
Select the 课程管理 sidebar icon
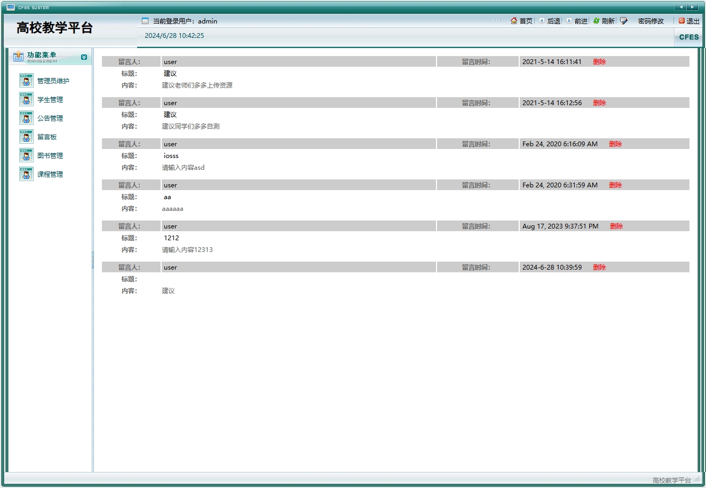point(26,174)
